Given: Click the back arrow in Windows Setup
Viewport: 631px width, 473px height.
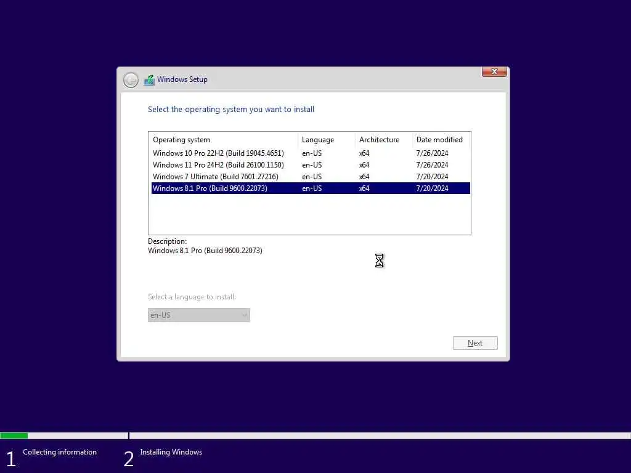Looking at the screenshot, I should [131, 79].
